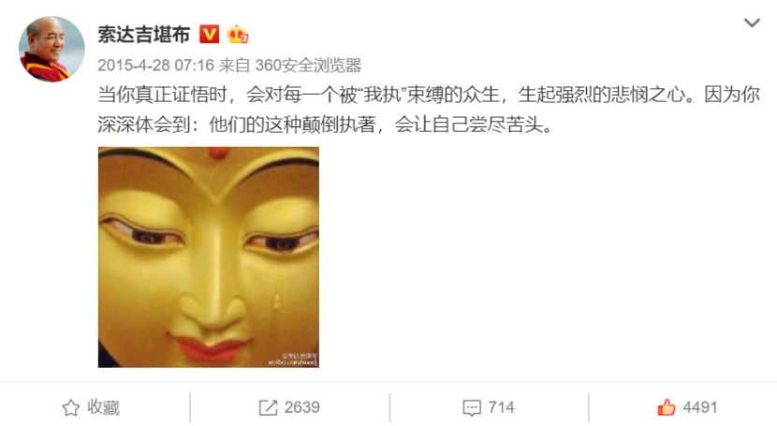The height and width of the screenshot is (426, 777).
Task: Click the comment count 714
Action: [501, 407]
